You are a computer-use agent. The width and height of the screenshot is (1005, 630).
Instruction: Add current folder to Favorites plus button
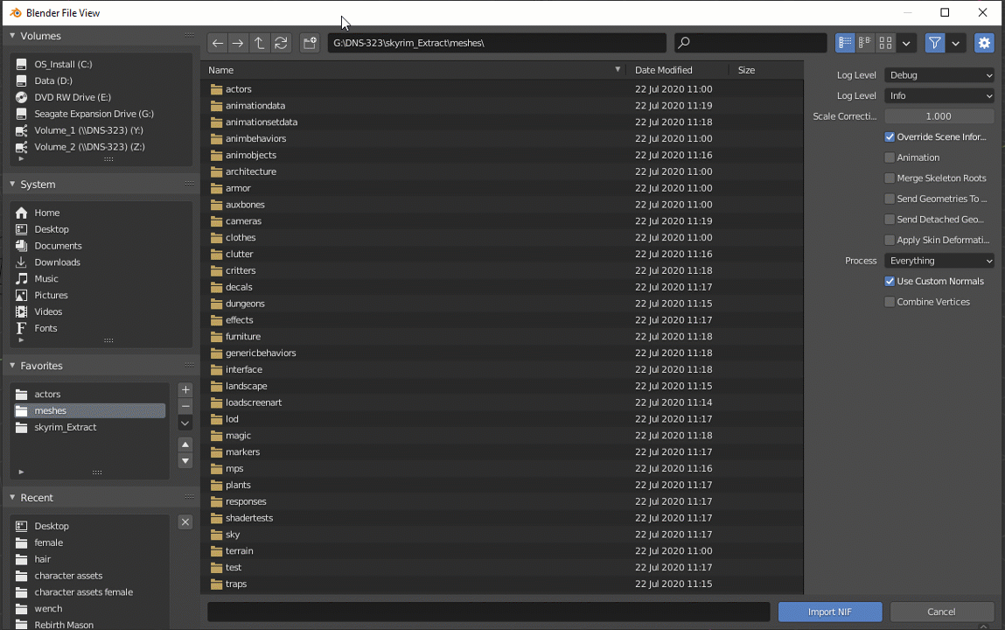[x=185, y=389]
